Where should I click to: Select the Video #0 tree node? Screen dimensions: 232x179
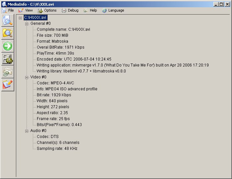click(x=38, y=77)
